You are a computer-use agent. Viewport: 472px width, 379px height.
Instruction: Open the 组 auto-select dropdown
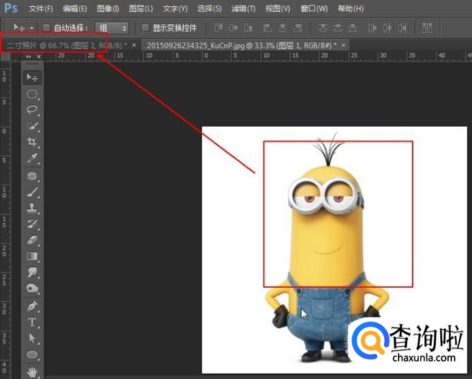tap(113, 28)
